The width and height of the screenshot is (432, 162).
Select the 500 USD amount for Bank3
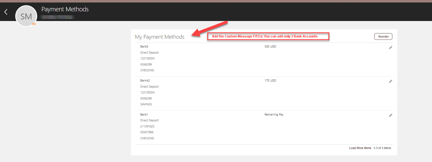click(270, 46)
